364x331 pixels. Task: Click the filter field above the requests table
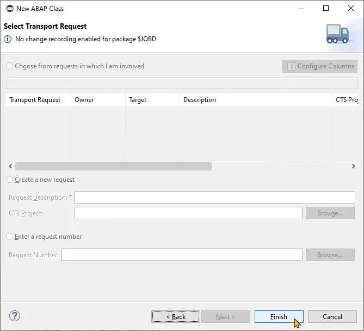click(182, 84)
